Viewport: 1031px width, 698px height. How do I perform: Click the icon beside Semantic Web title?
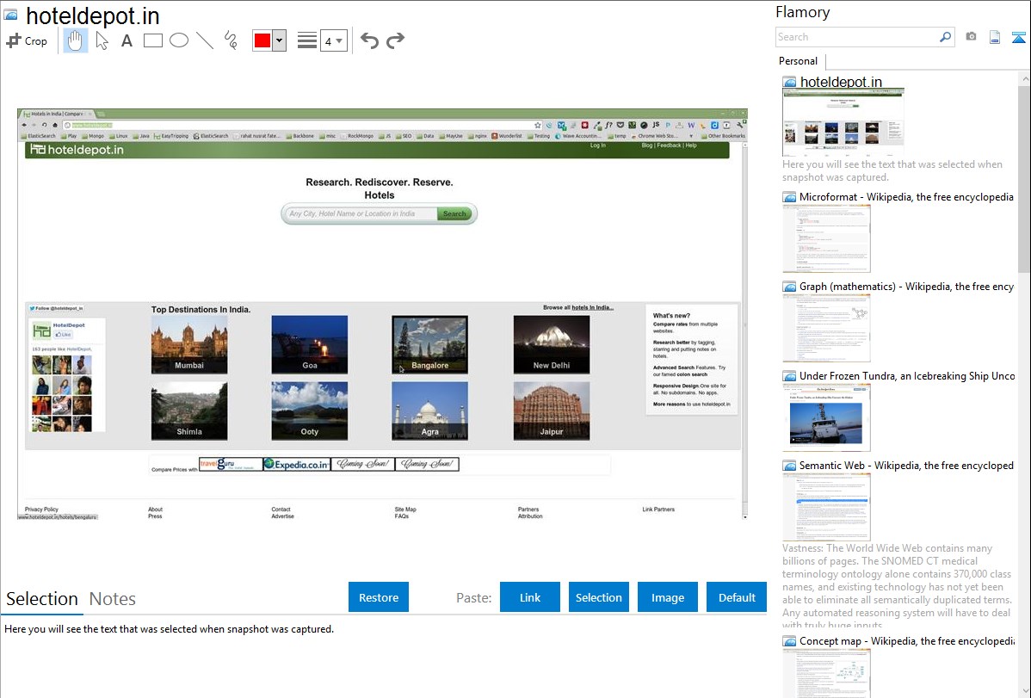coord(790,466)
